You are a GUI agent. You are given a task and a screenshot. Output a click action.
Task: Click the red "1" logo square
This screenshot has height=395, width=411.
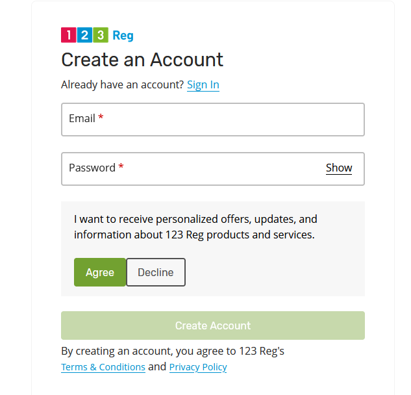69,35
